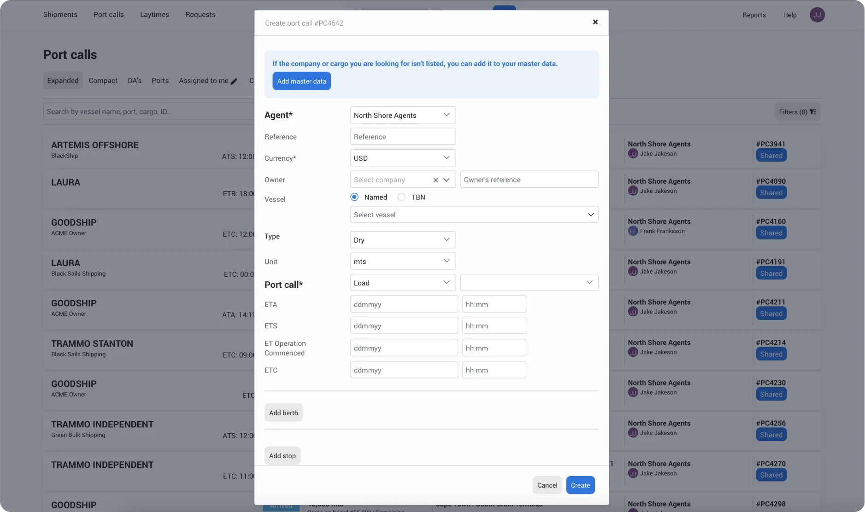This screenshot has width=865, height=512.
Task: Open the Port call Load dropdown
Action: point(403,283)
